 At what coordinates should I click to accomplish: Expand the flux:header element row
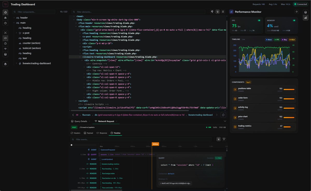coord(76,23)
